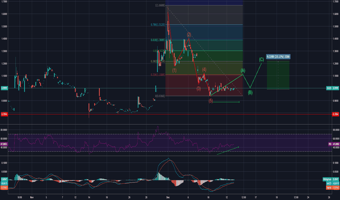
Task: Select the 17 date label on time axis
Action: pos(256,197)
